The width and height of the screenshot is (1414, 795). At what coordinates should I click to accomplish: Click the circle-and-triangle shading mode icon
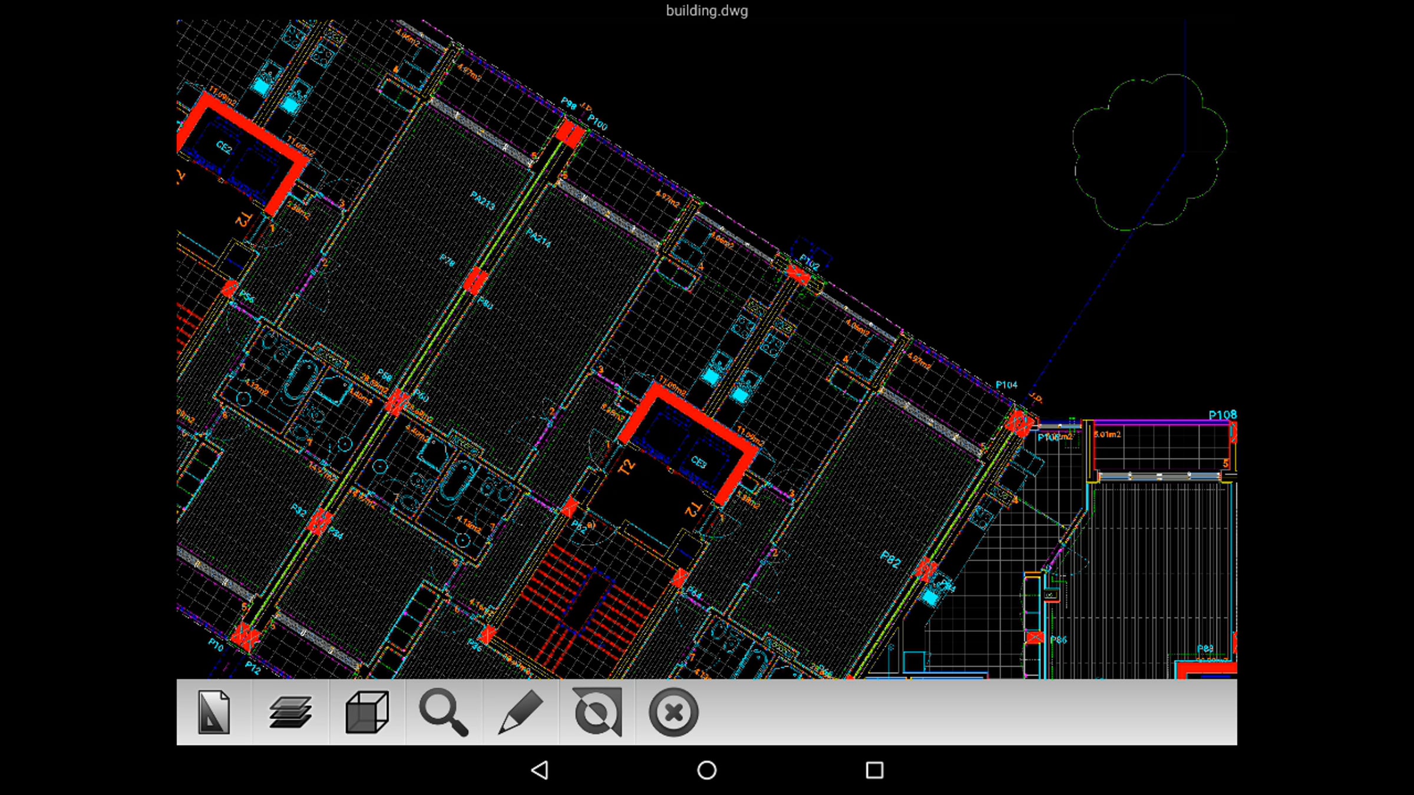tap(597, 712)
